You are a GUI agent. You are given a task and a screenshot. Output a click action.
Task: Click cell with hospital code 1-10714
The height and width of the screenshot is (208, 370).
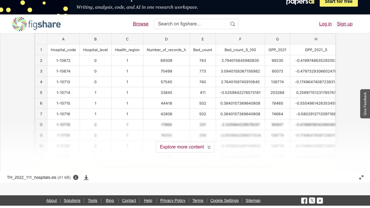point(63,92)
